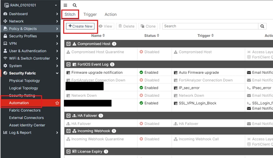Open the System sidebar menu
273x158 pixels.
tap(31, 66)
